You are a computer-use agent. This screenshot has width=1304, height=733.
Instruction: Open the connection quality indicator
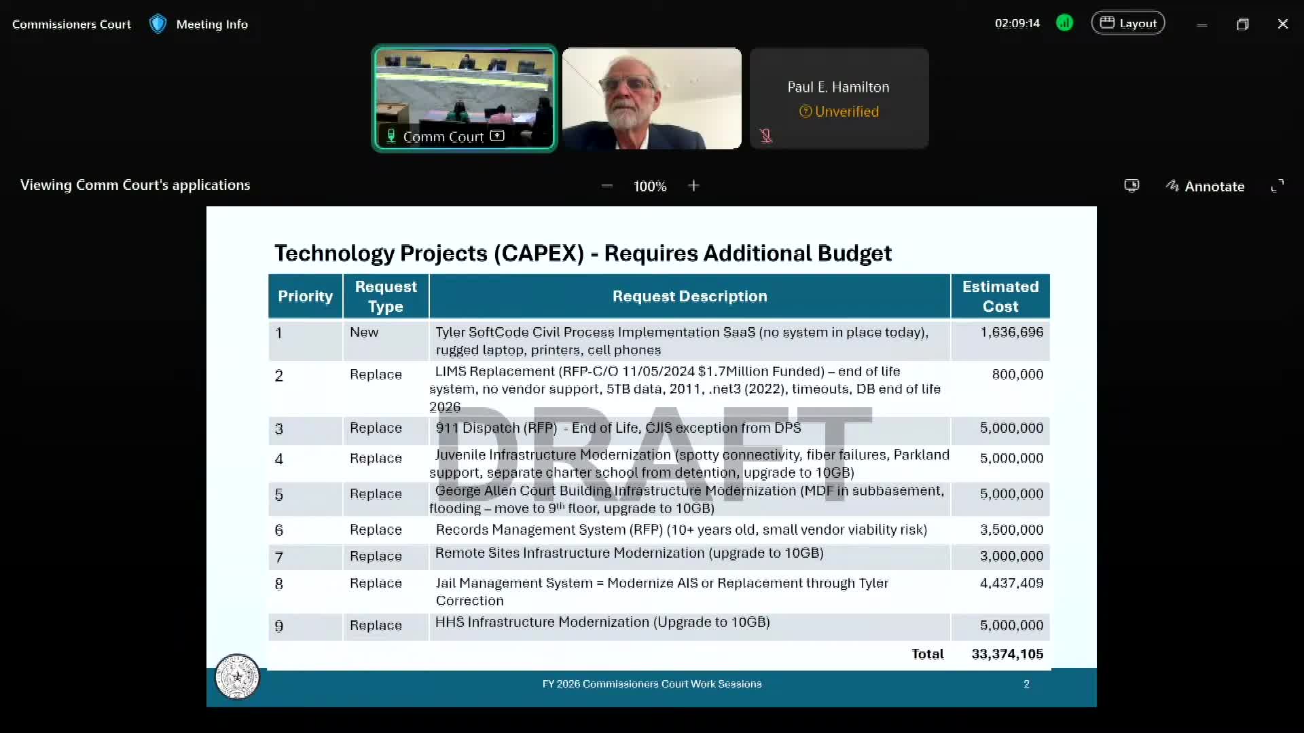click(1064, 22)
